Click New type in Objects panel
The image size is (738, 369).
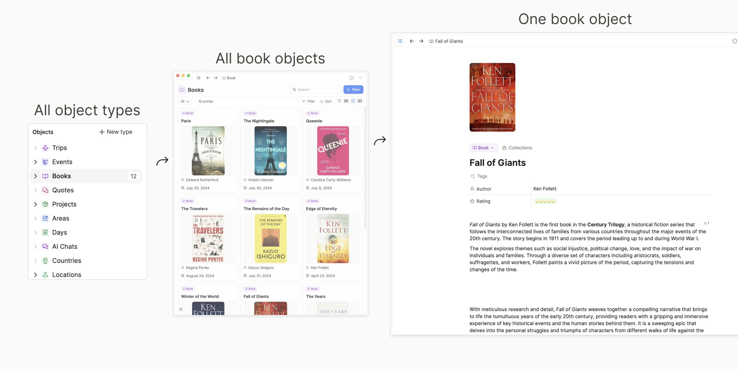click(x=116, y=132)
